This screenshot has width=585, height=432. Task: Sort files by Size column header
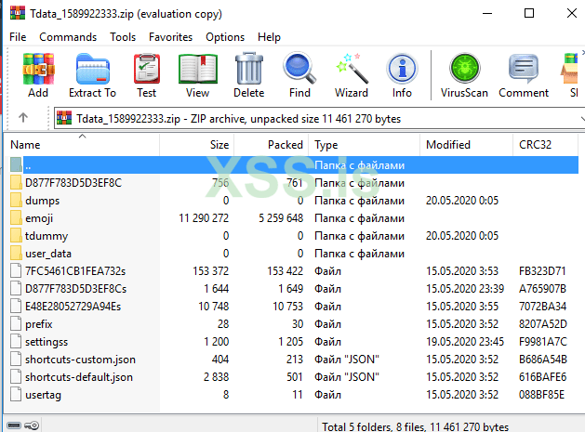coord(196,145)
